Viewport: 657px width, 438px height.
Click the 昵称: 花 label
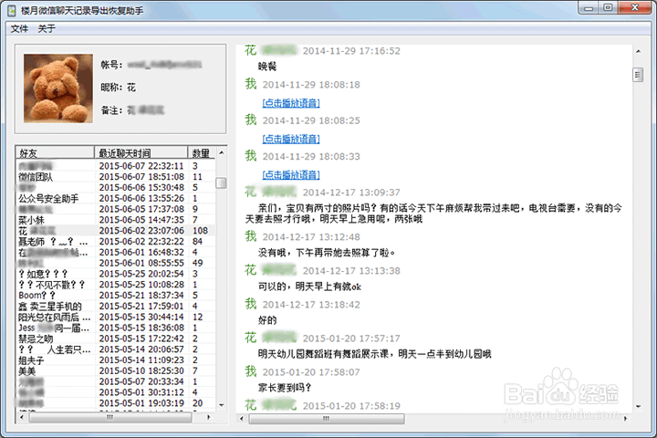(118, 88)
